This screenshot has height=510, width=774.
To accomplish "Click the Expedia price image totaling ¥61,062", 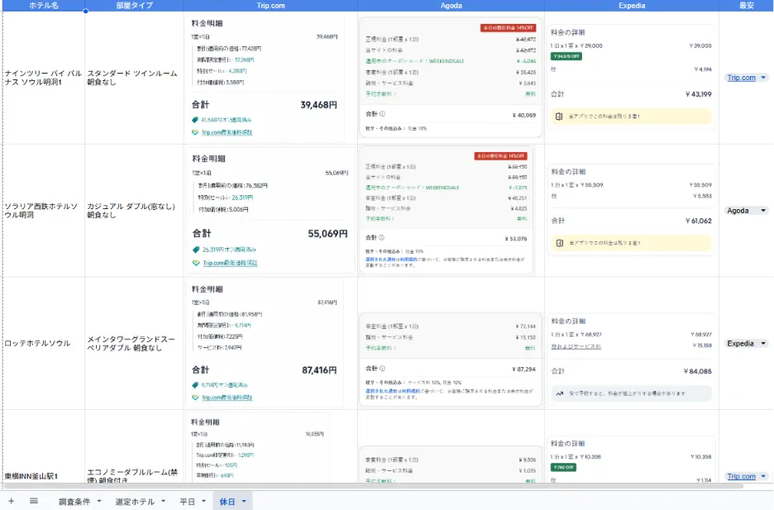I will (x=631, y=210).
